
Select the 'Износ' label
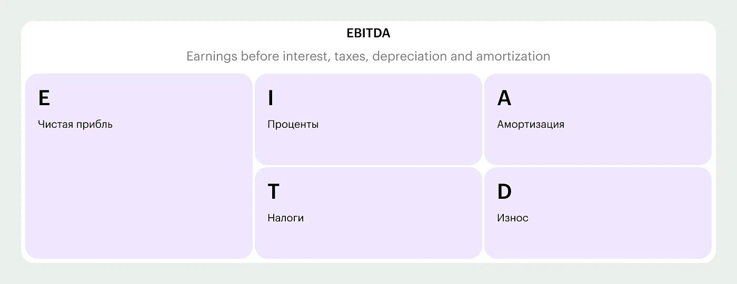512,218
